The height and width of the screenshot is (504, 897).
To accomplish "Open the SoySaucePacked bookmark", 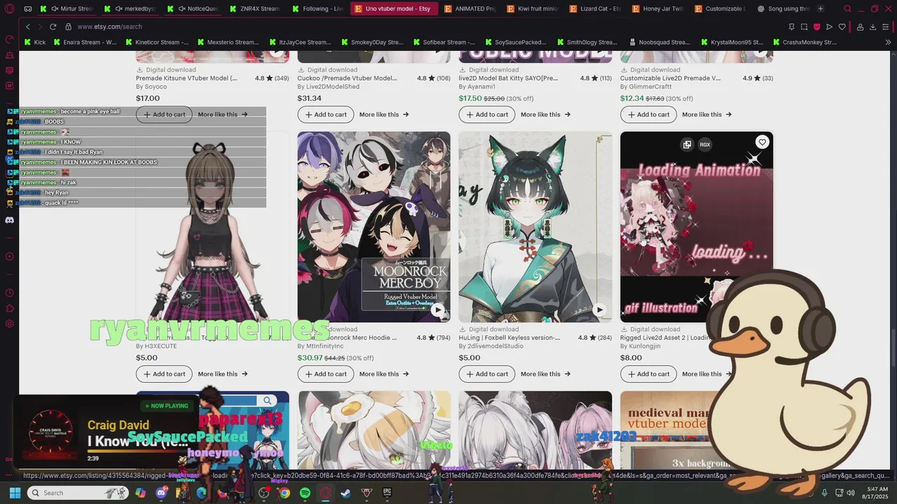I will coord(514,42).
